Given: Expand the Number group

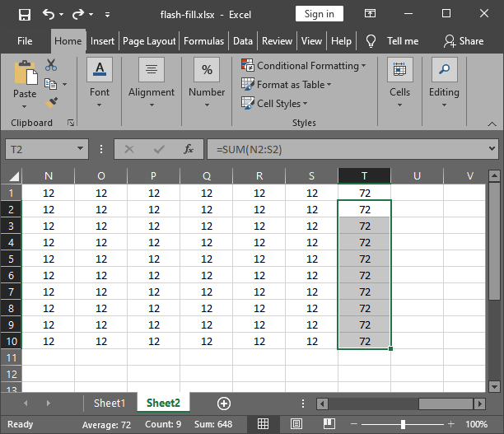Looking at the screenshot, I should 207,83.
